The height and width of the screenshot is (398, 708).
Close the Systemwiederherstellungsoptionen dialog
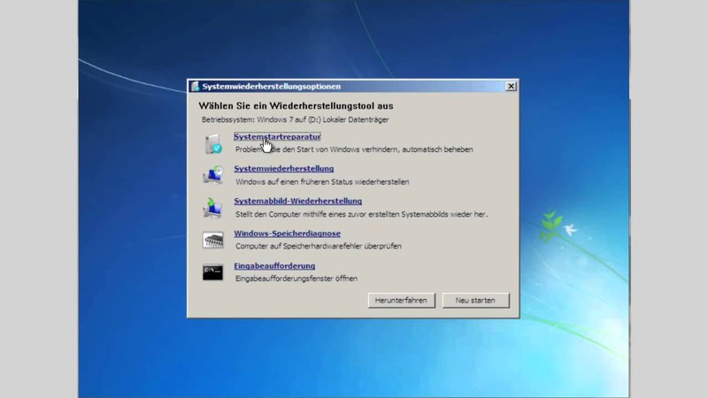[x=511, y=86]
